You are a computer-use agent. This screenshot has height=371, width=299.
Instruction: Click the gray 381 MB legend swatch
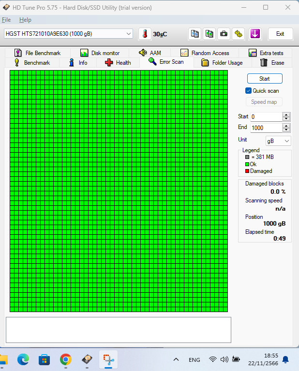[x=247, y=157]
